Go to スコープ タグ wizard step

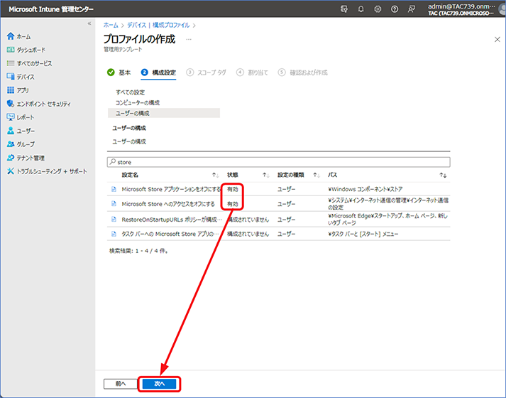click(207, 72)
